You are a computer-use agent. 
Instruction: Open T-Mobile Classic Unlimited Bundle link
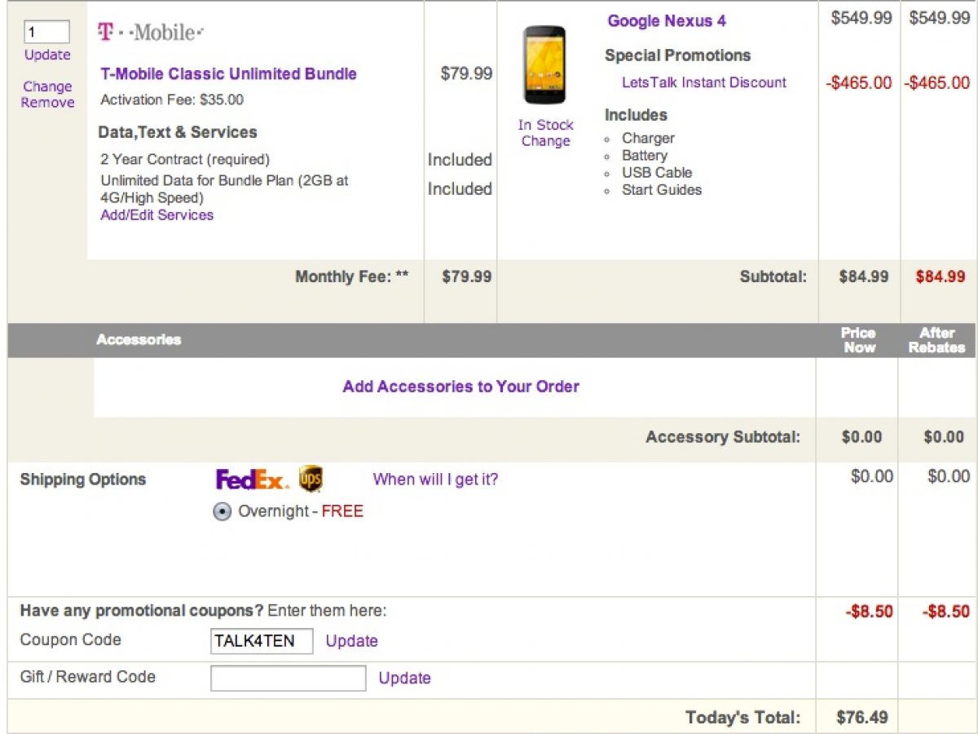coord(228,73)
